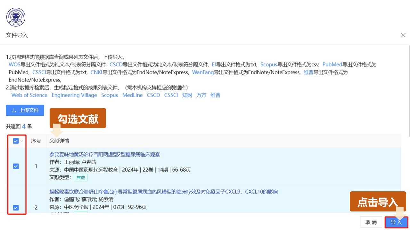Go to 知网 database link

pyautogui.click(x=187, y=95)
